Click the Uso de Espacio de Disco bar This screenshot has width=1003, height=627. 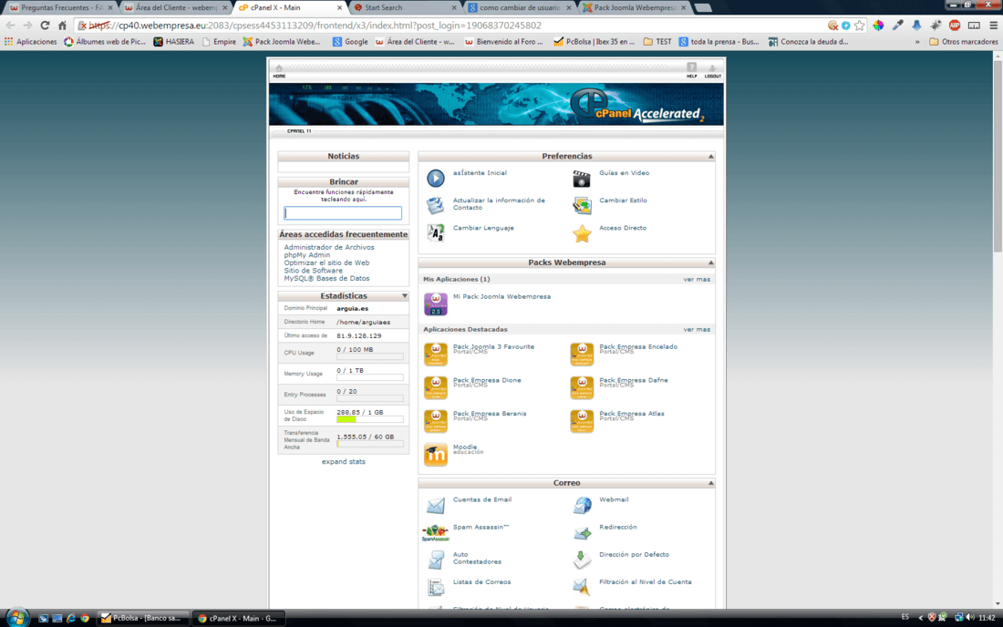pos(369,420)
